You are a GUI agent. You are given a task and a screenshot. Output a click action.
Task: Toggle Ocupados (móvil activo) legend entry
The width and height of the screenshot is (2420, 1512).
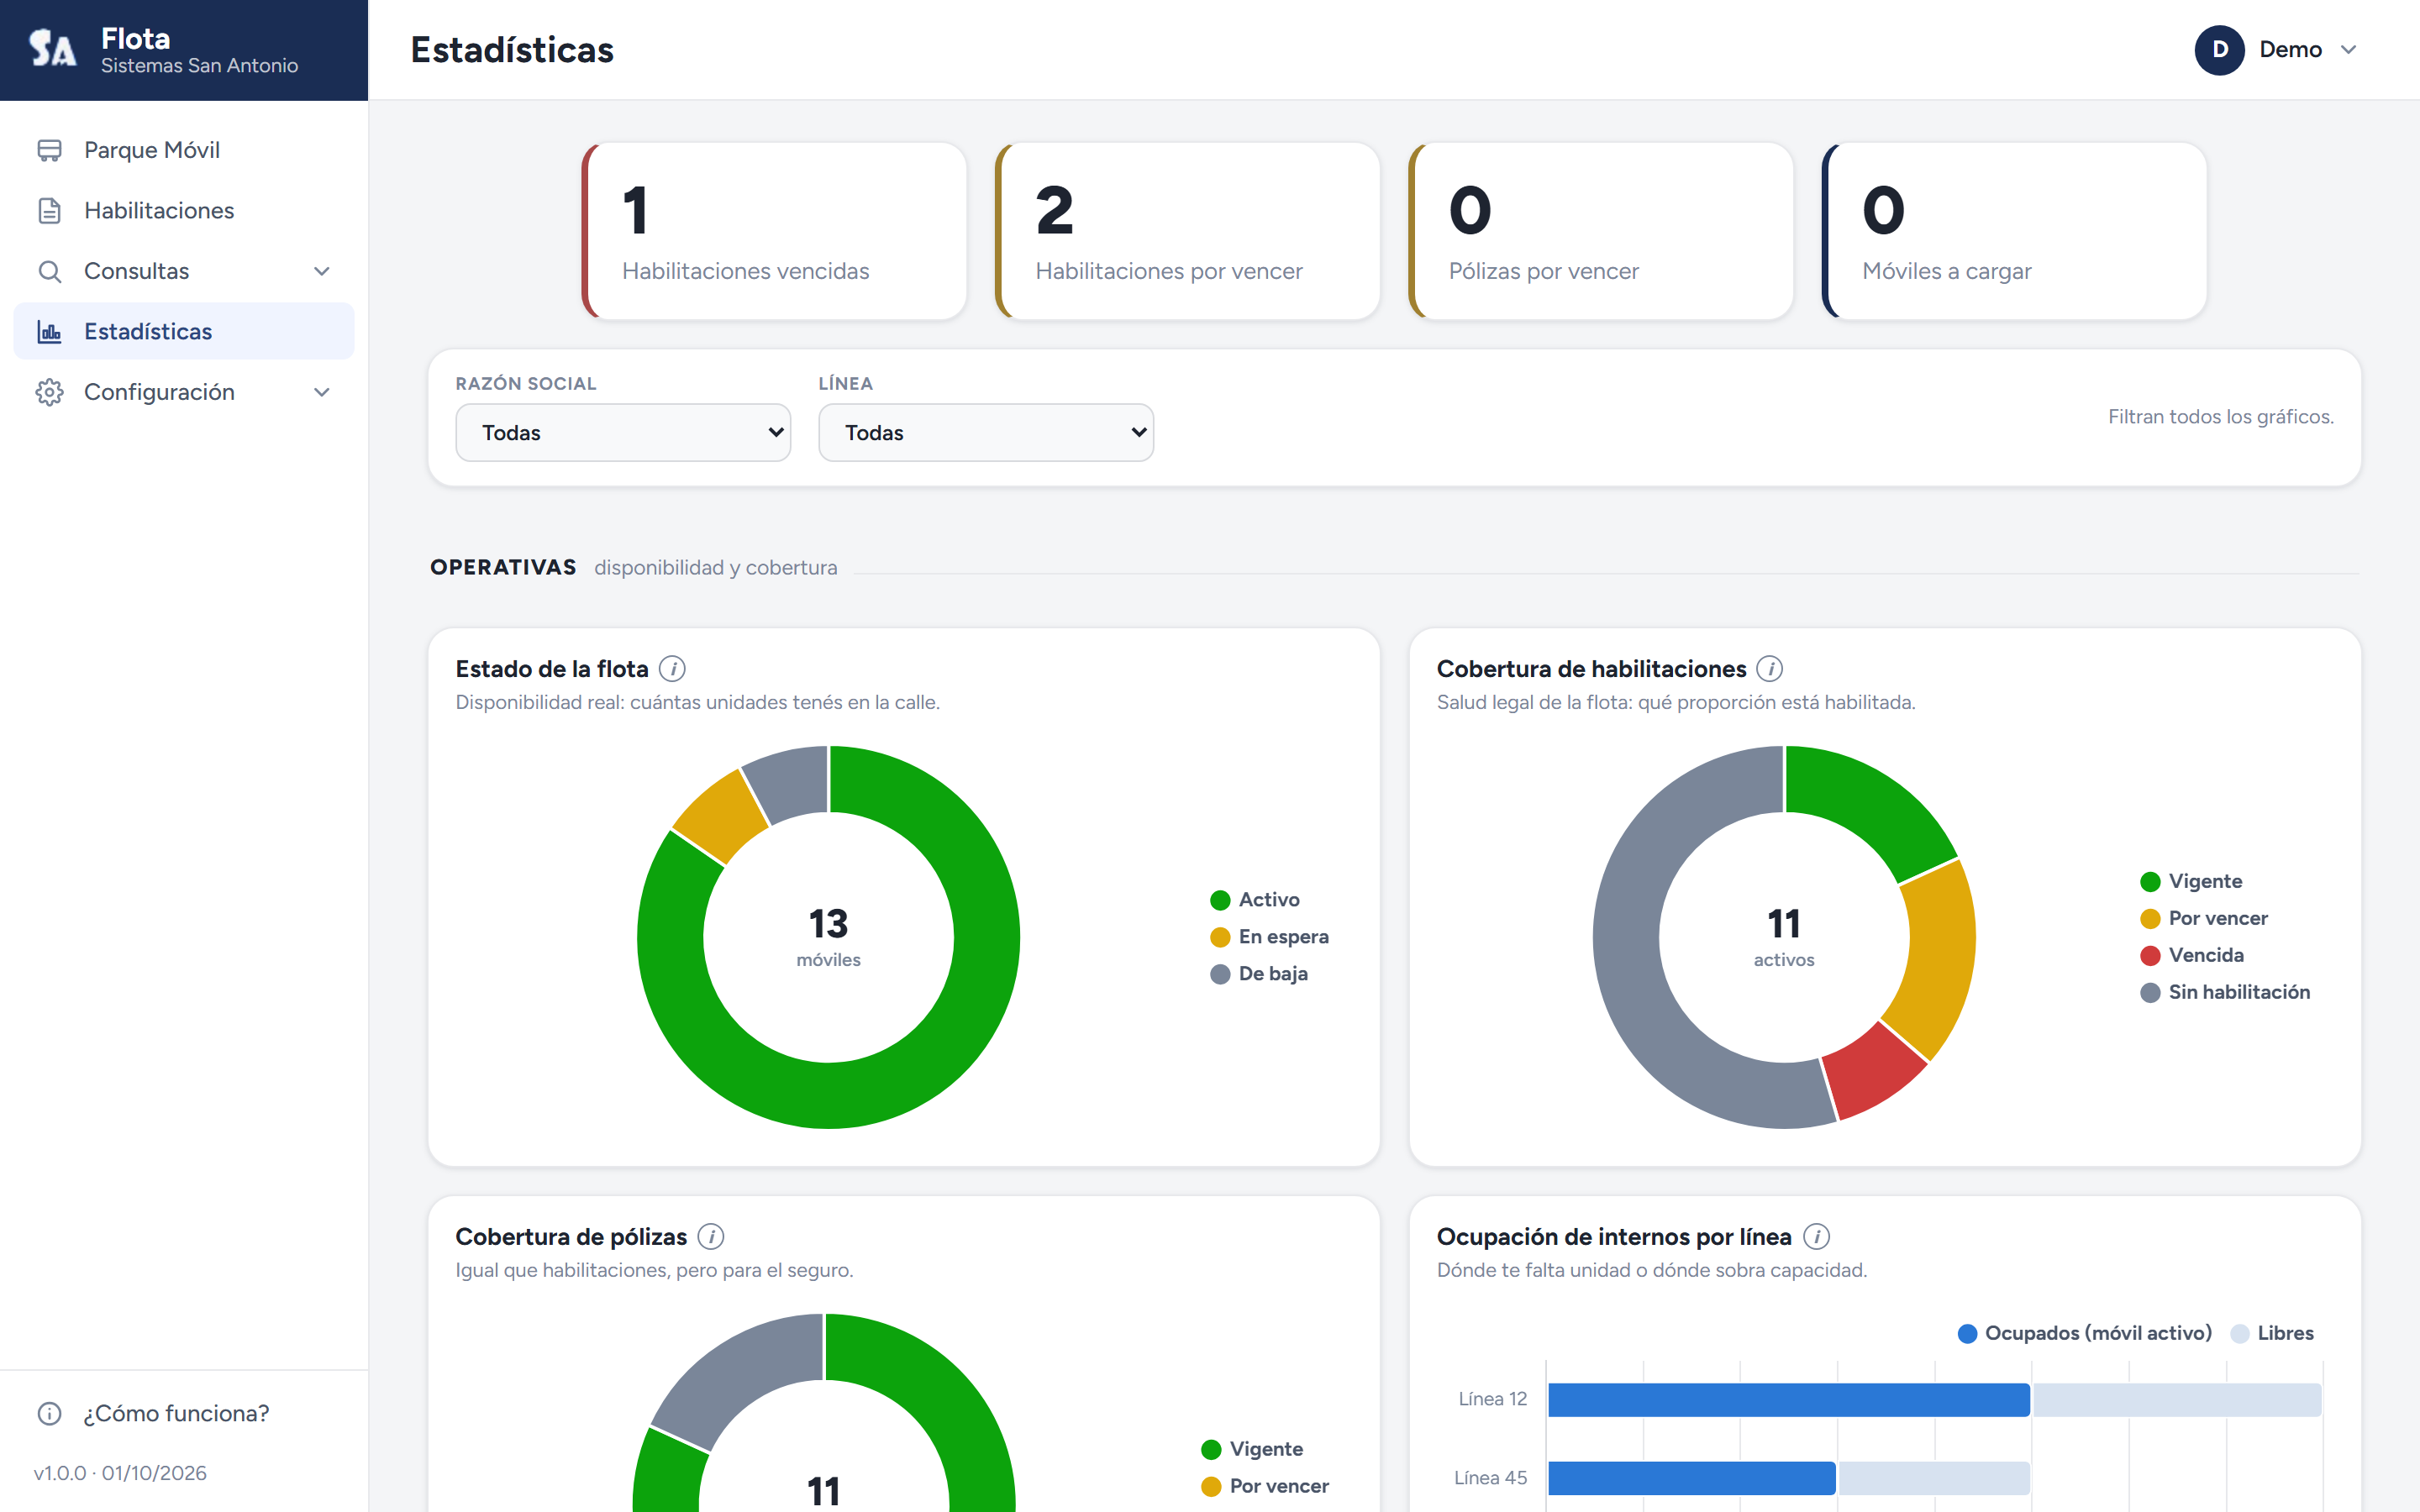(2085, 1333)
